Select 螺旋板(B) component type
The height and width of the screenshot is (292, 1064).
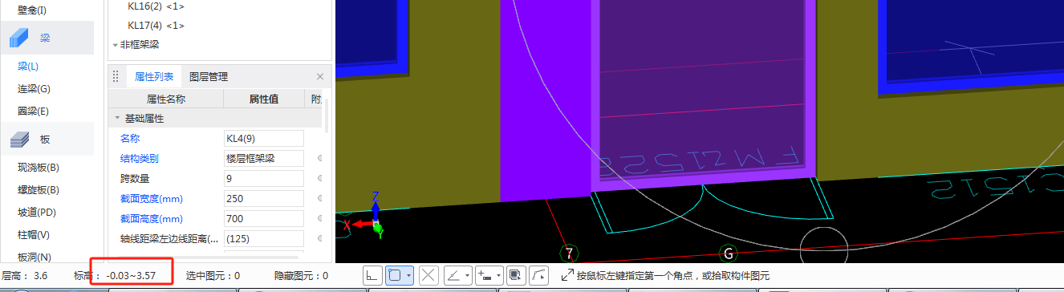[39, 190]
